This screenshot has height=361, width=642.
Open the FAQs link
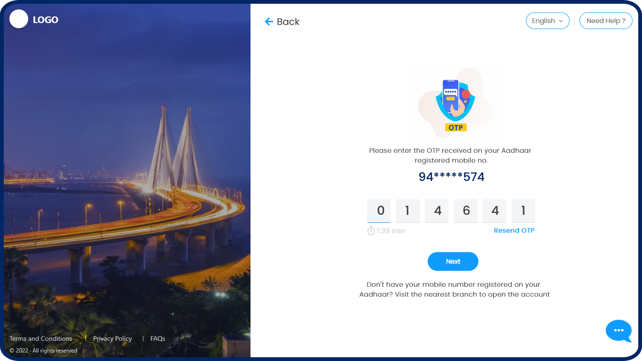[157, 338]
